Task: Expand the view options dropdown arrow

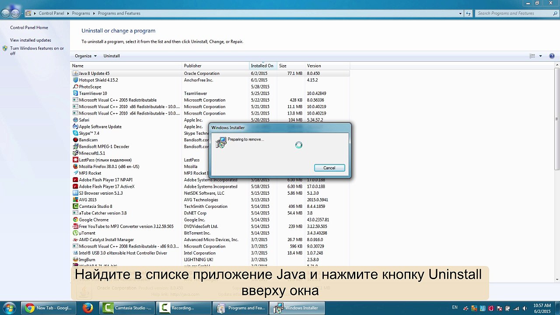Action: [x=540, y=56]
